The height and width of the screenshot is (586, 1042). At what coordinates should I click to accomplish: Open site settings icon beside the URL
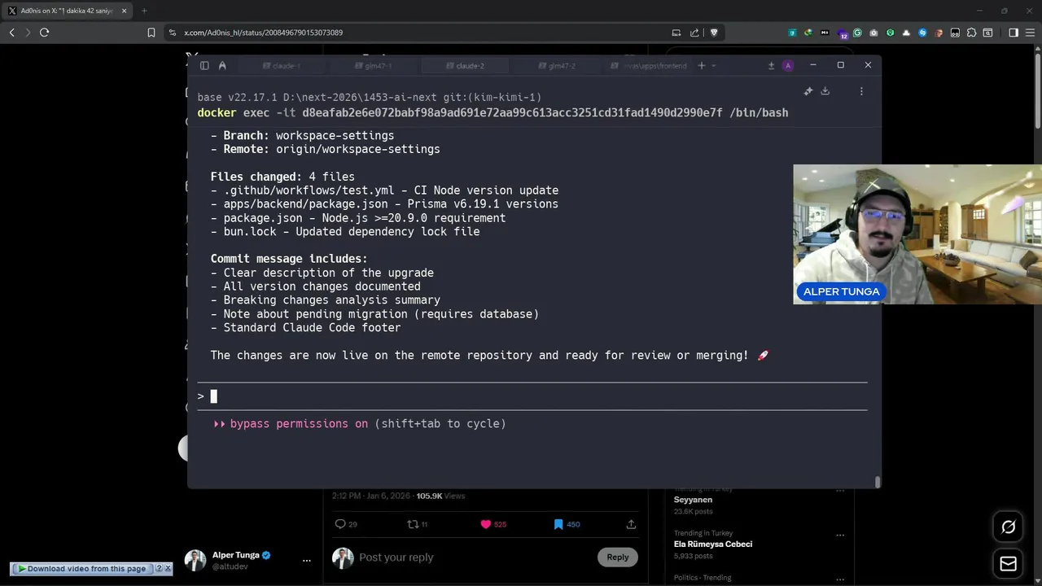[x=172, y=33]
